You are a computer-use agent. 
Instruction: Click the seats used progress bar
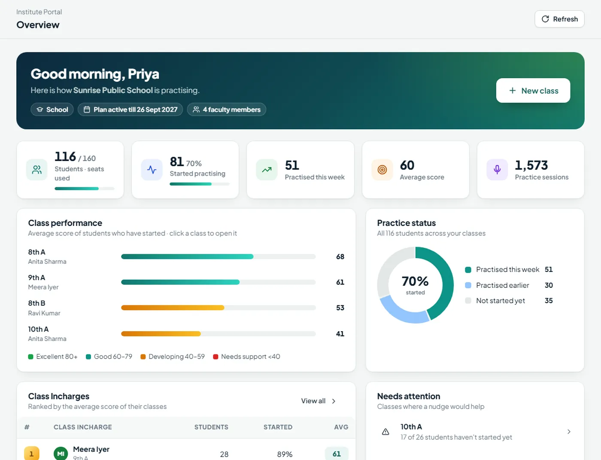coord(85,189)
